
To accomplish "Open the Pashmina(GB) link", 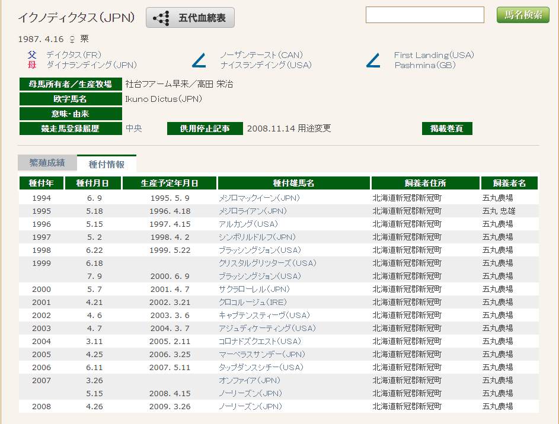I will click(x=425, y=65).
